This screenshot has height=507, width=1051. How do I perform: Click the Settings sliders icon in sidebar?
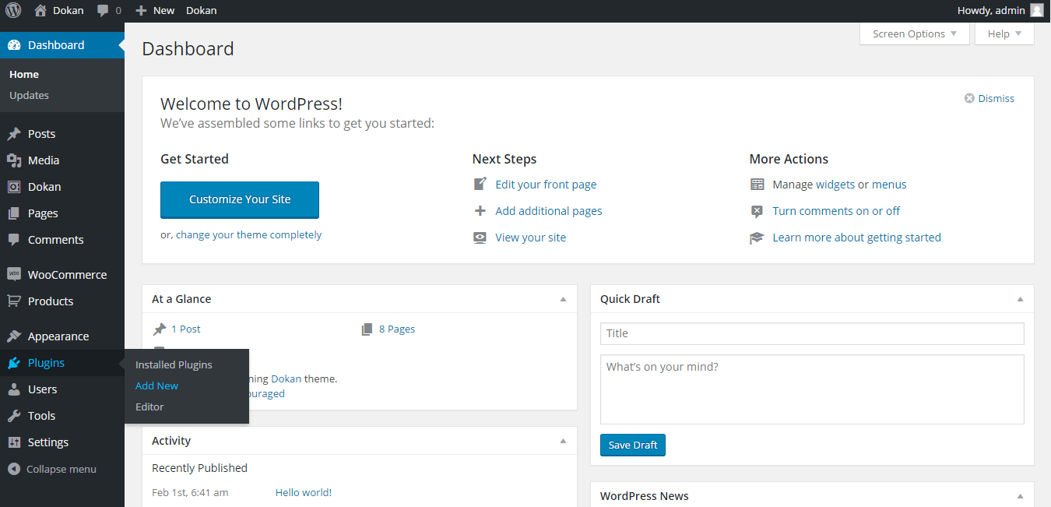coord(14,442)
